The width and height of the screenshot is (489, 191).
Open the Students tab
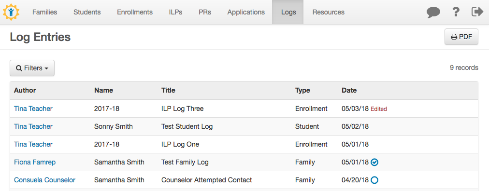(87, 12)
